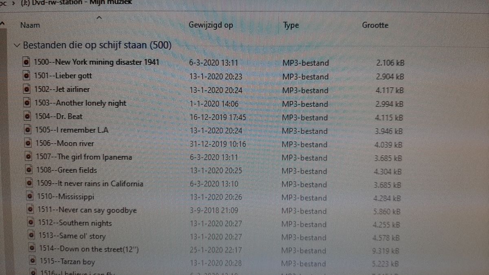The image size is (489, 275).
Task: Click the icon next to 1504--Dr. Beat
Action: pos(28,117)
